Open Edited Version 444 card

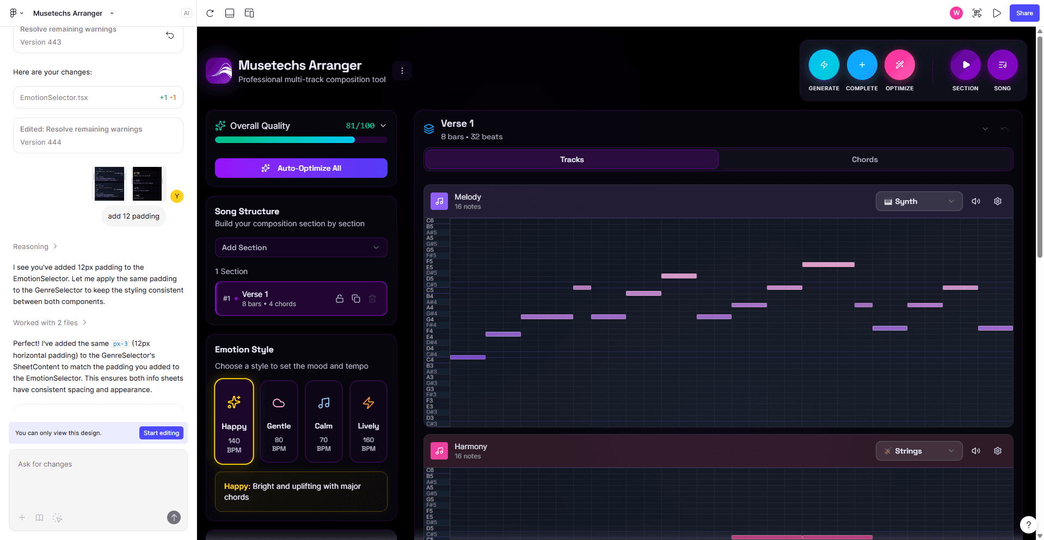point(98,135)
